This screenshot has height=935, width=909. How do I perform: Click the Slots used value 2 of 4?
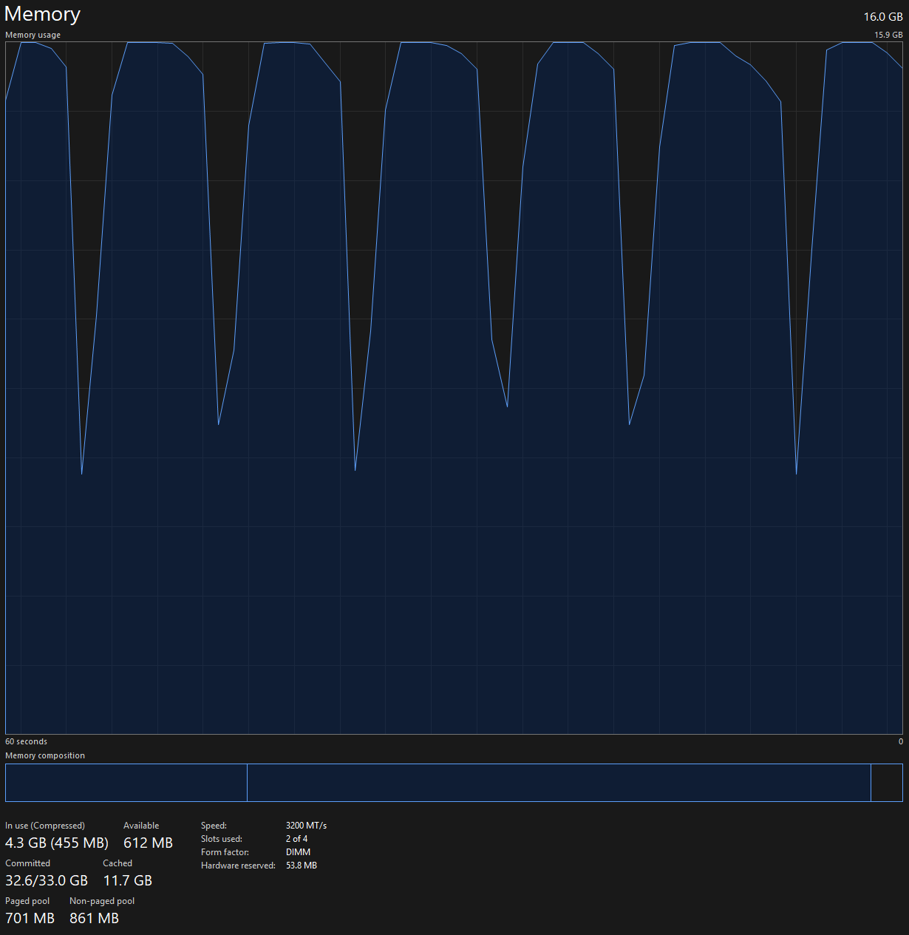pyautogui.click(x=296, y=839)
